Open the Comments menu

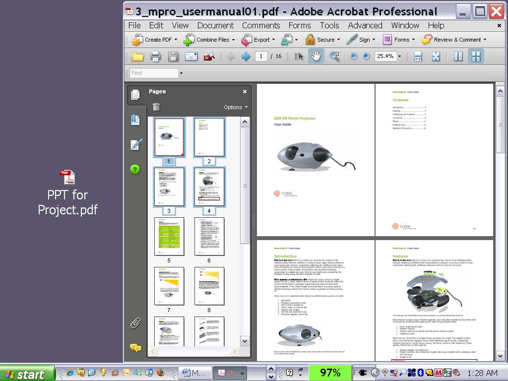(261, 25)
